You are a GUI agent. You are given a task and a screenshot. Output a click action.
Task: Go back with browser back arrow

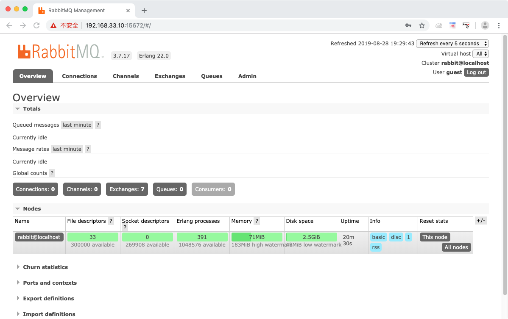tap(9, 25)
